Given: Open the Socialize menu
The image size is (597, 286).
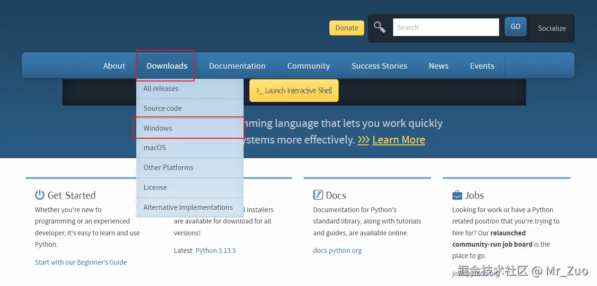Looking at the screenshot, I should point(552,28).
